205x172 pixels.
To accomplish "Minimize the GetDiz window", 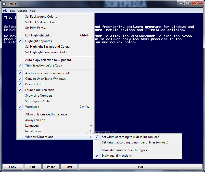I will coord(181,3).
